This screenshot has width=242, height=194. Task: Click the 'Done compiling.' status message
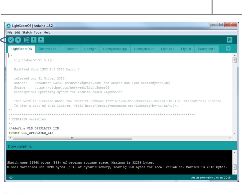(x=20, y=146)
